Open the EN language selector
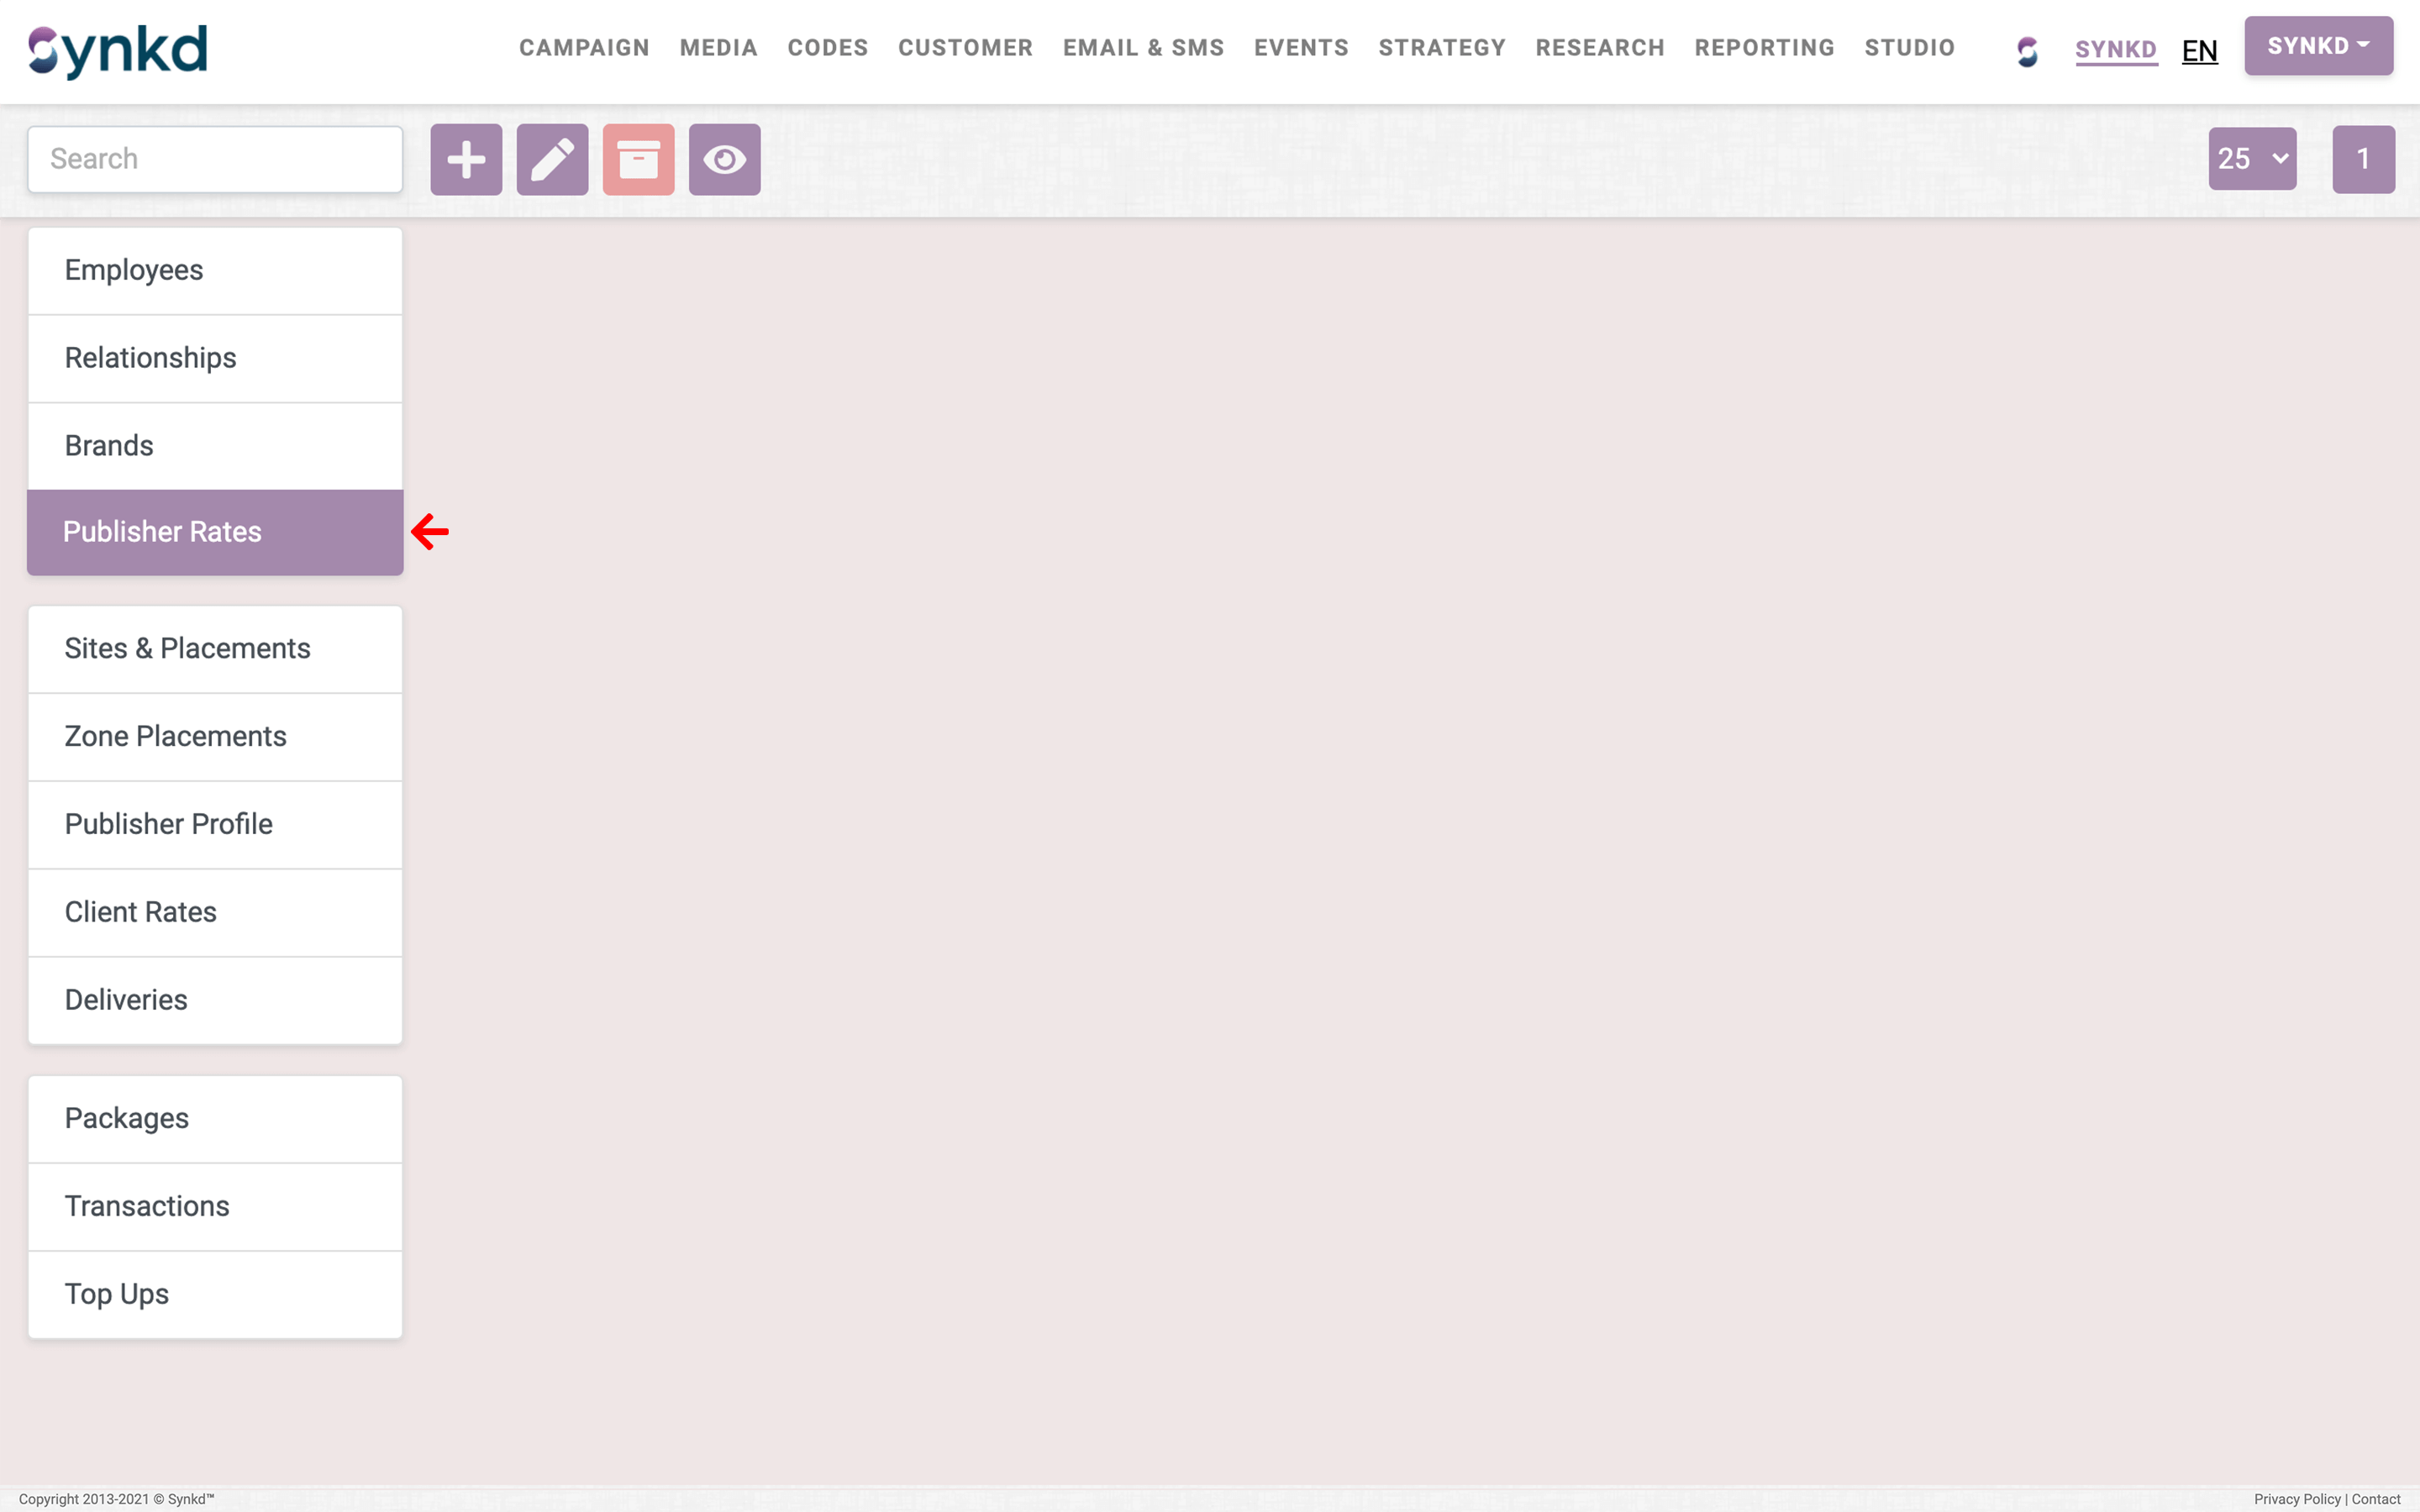2420x1512 pixels. click(2199, 51)
